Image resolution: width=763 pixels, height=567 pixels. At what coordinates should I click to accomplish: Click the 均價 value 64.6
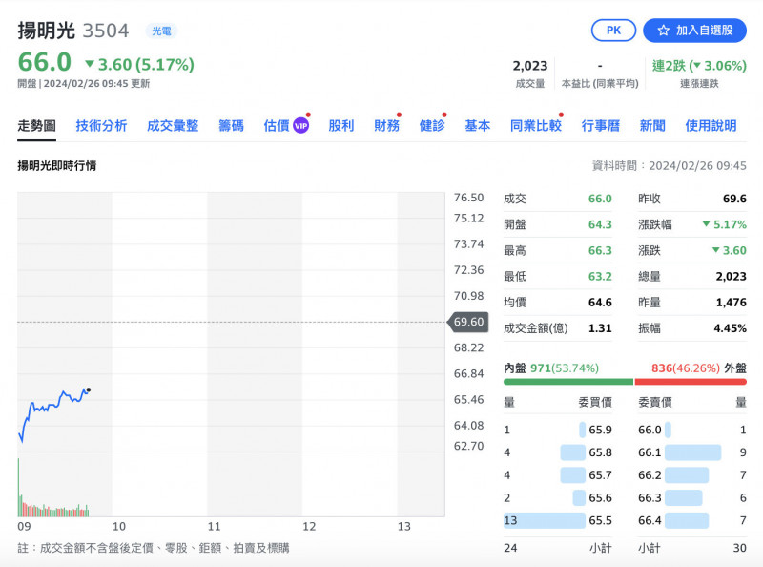(600, 303)
